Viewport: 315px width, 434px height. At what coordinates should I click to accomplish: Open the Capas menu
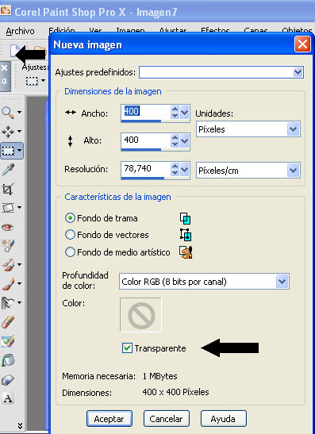tap(255, 30)
